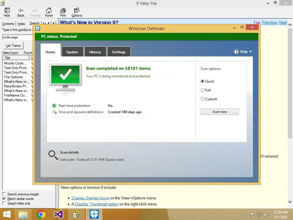Follow the Previous link
293x220 pixels.
[x=270, y=22]
